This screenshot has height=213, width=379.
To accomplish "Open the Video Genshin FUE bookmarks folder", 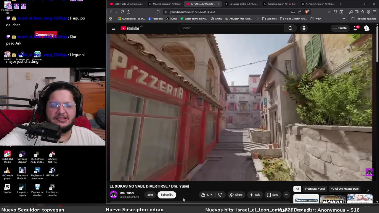I will [x=293, y=19].
